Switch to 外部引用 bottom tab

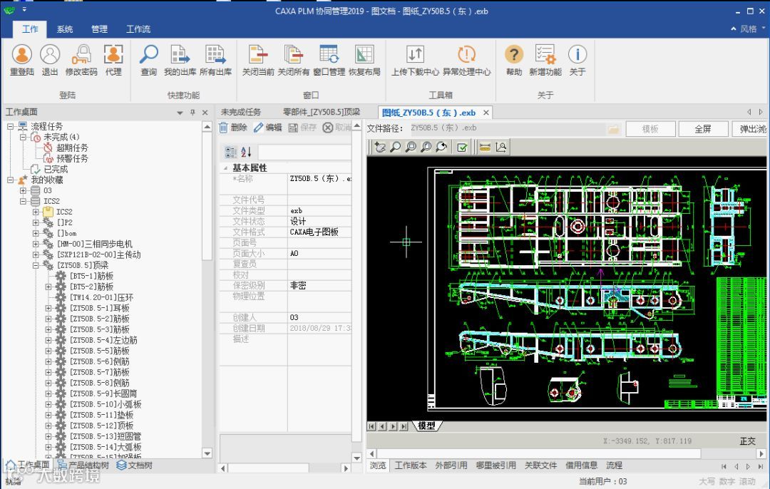(451, 465)
